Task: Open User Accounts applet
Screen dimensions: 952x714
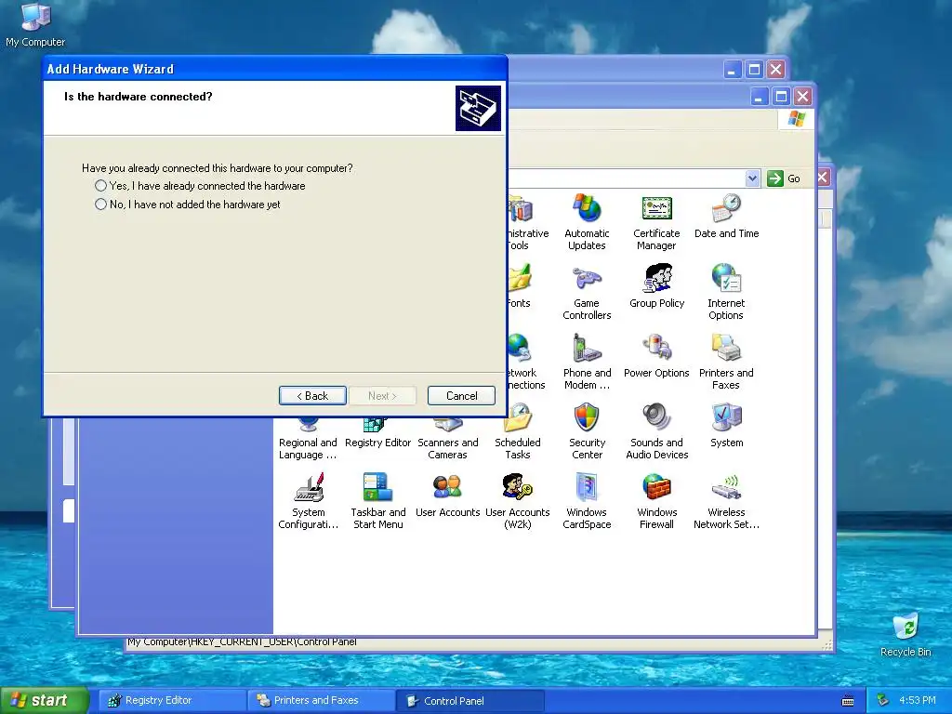Action: (x=447, y=496)
